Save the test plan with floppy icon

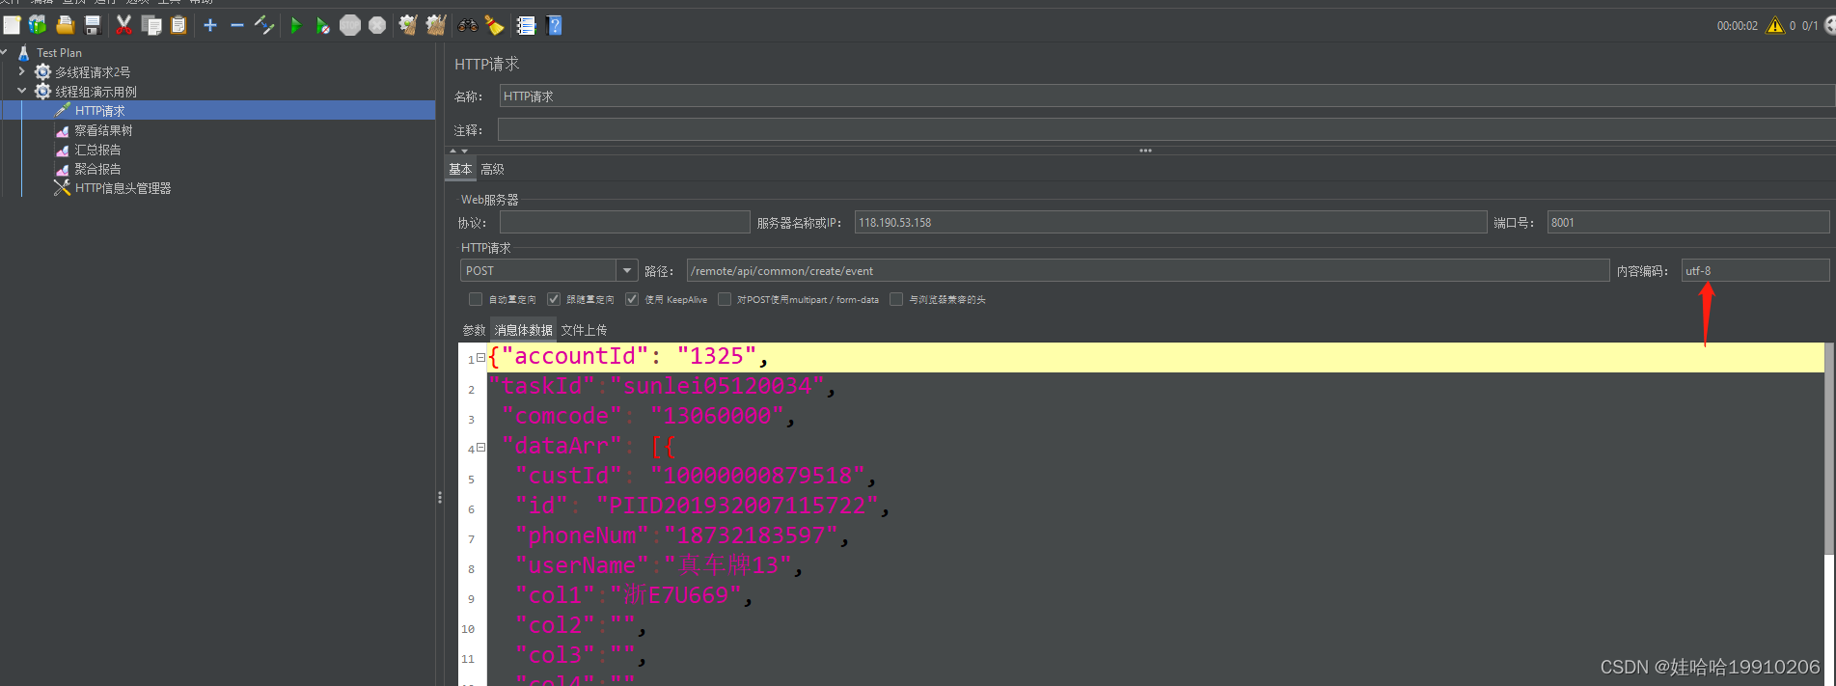(93, 25)
